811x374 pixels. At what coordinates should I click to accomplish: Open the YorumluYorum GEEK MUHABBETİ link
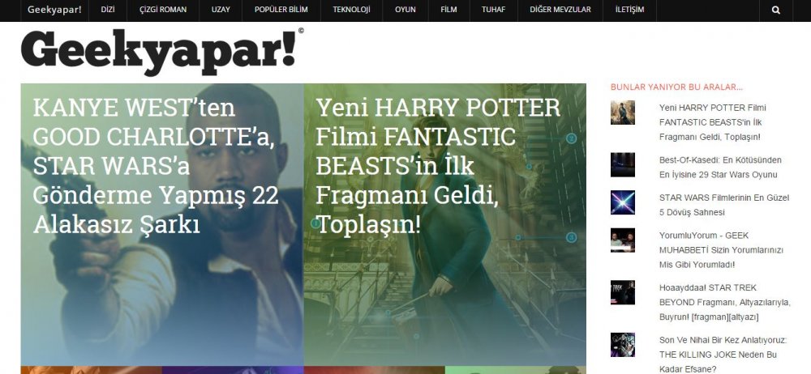click(x=721, y=250)
